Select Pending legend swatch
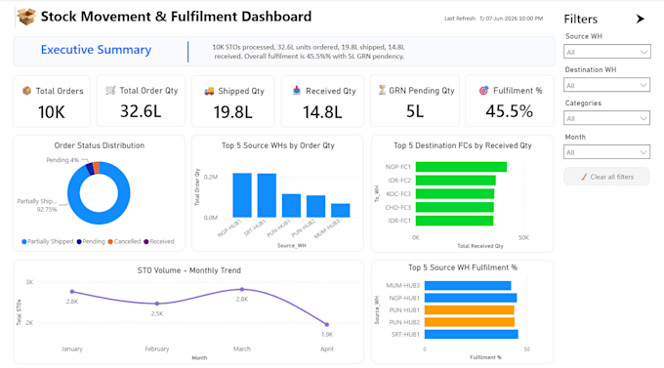Screen dimensions: 664x368 [79, 242]
